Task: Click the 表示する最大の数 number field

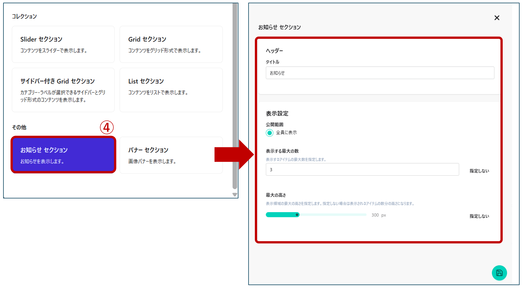Action: (x=362, y=170)
